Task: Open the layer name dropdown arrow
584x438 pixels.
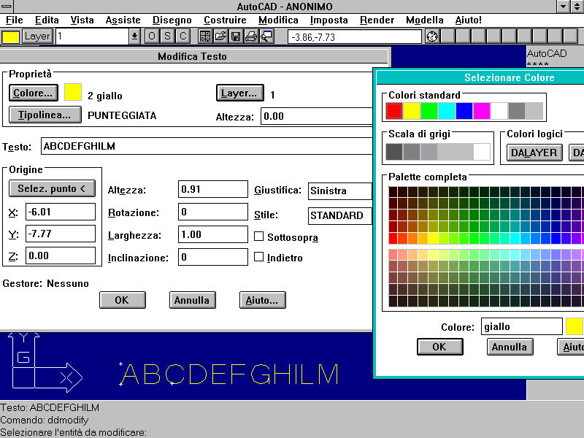Action: pyautogui.click(x=134, y=36)
